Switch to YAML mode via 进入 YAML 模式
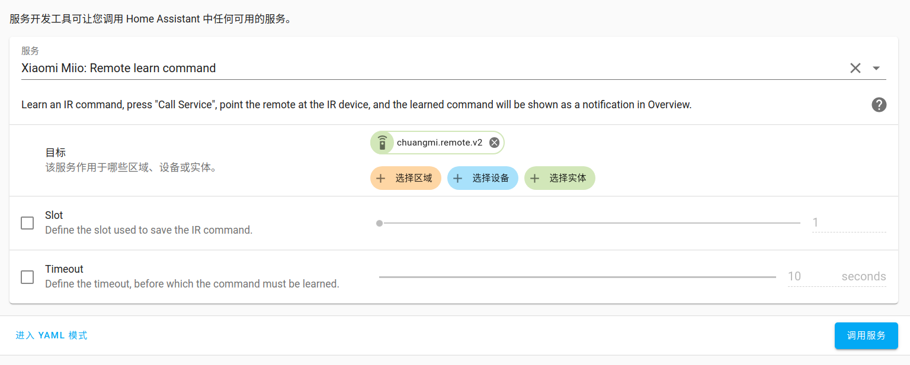Image resolution: width=910 pixels, height=365 pixels. click(x=52, y=335)
